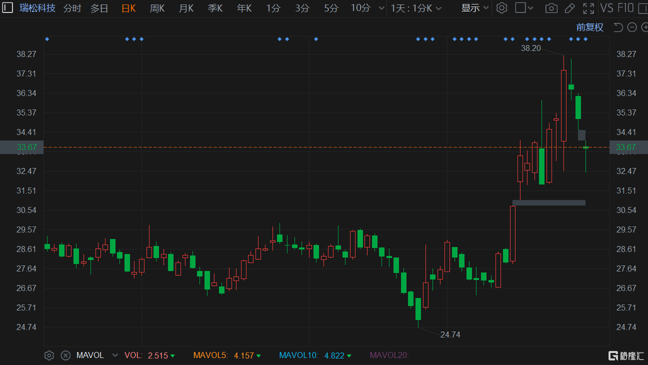
Task: Expand chart layout options arrow
Action: (x=530, y=8)
